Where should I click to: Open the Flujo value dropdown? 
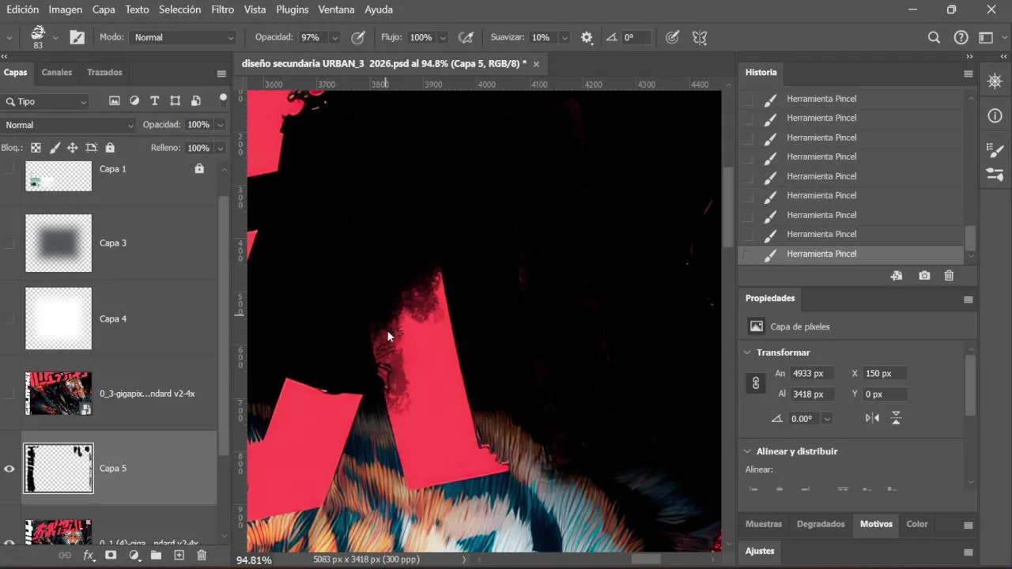click(x=443, y=37)
